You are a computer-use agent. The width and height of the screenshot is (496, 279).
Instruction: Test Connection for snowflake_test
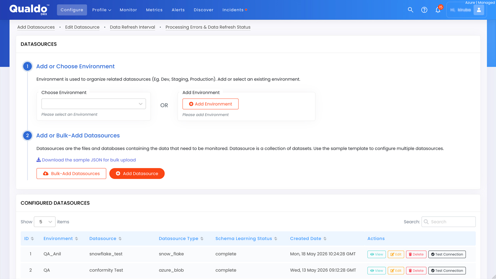[x=447, y=254]
